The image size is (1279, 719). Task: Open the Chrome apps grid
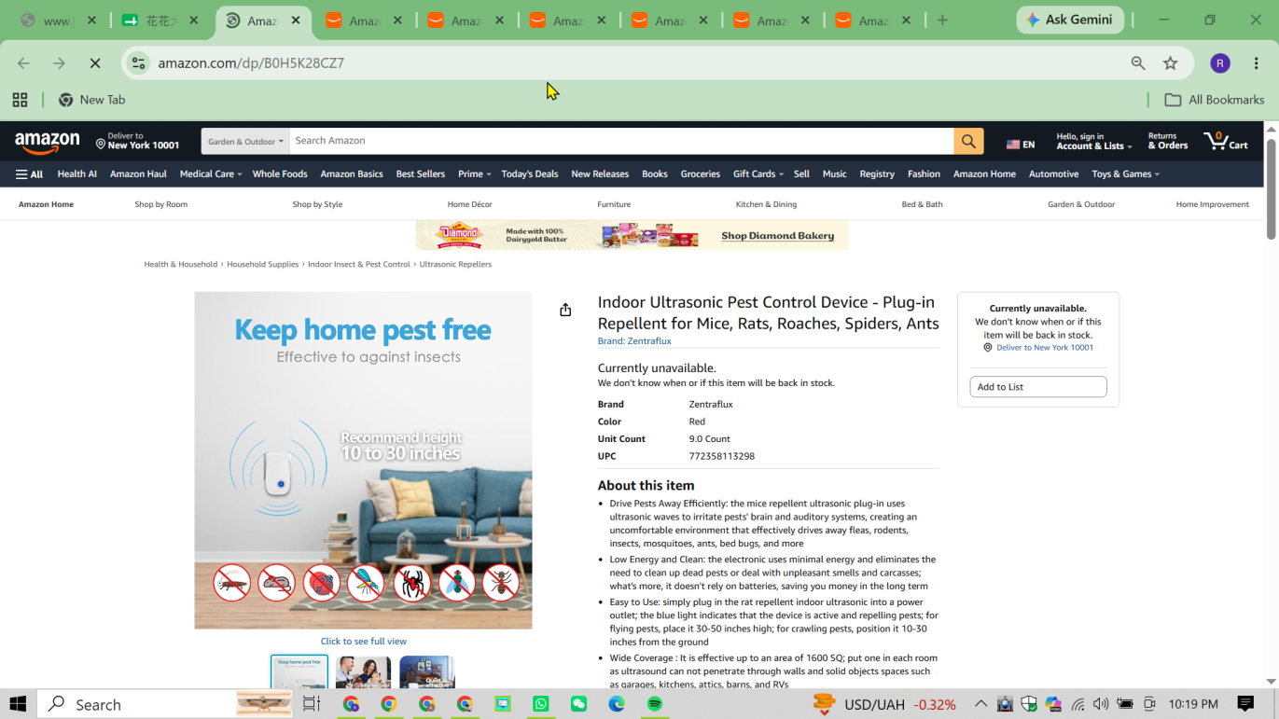[x=20, y=100]
